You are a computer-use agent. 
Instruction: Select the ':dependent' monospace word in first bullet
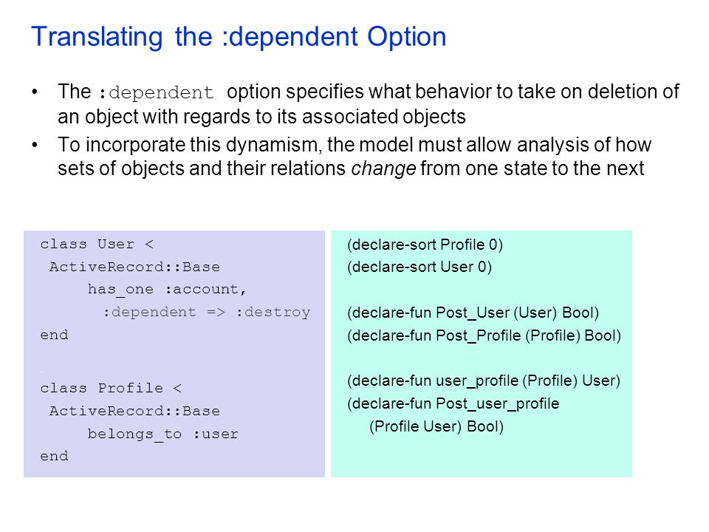(x=156, y=93)
